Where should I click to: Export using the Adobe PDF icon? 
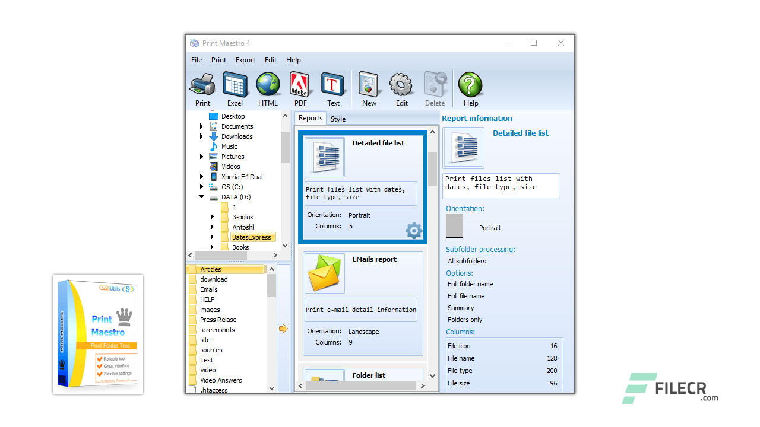(x=300, y=89)
